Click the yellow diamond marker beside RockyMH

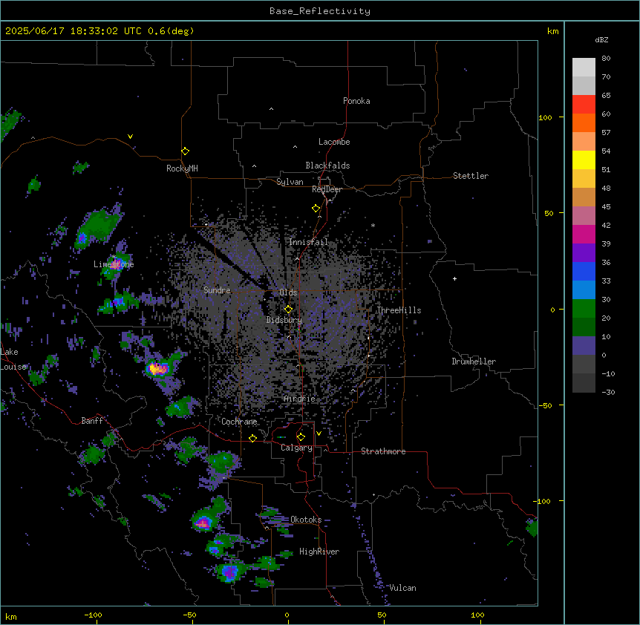185,151
